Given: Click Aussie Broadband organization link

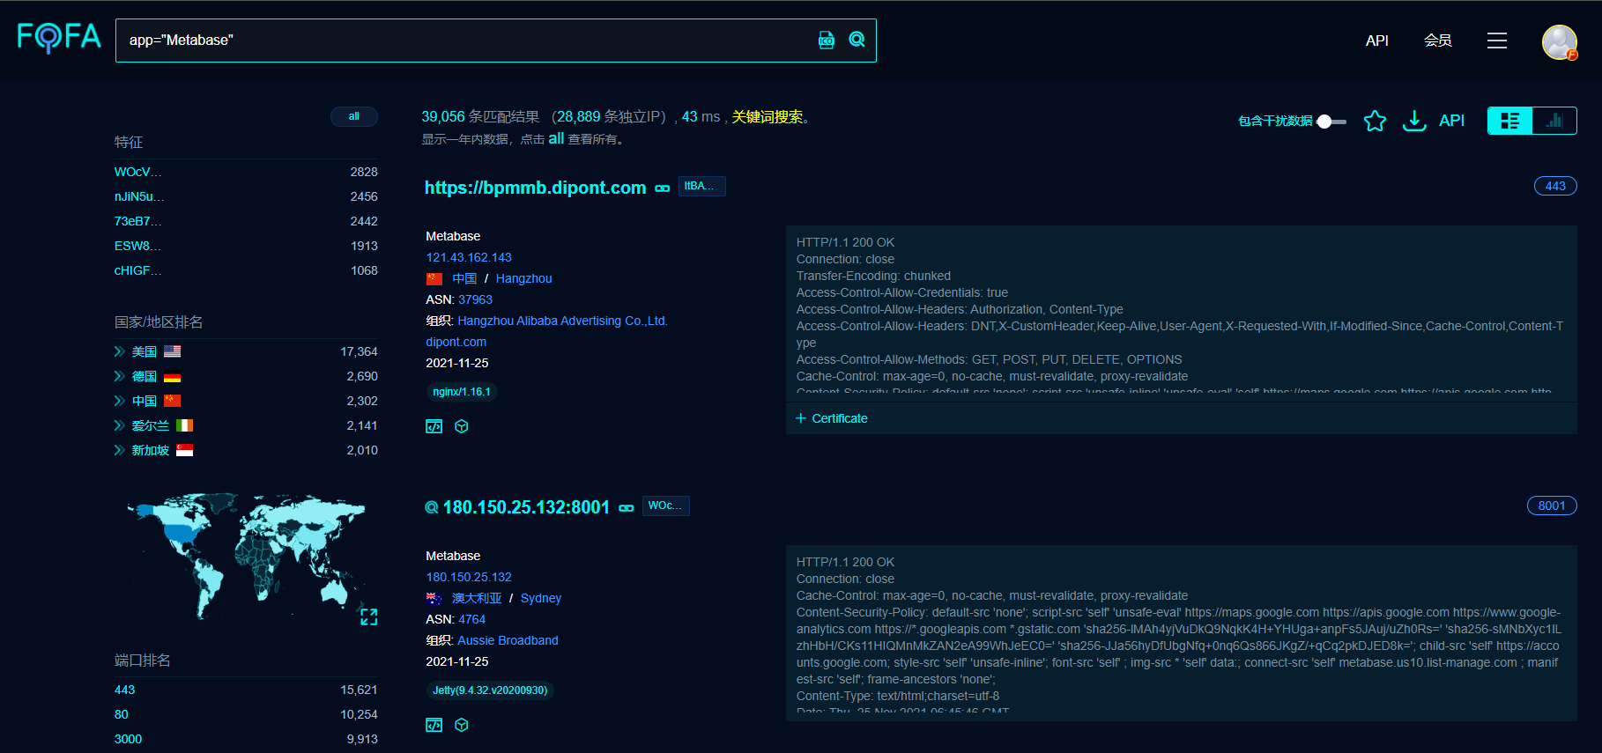Looking at the screenshot, I should pos(508,640).
